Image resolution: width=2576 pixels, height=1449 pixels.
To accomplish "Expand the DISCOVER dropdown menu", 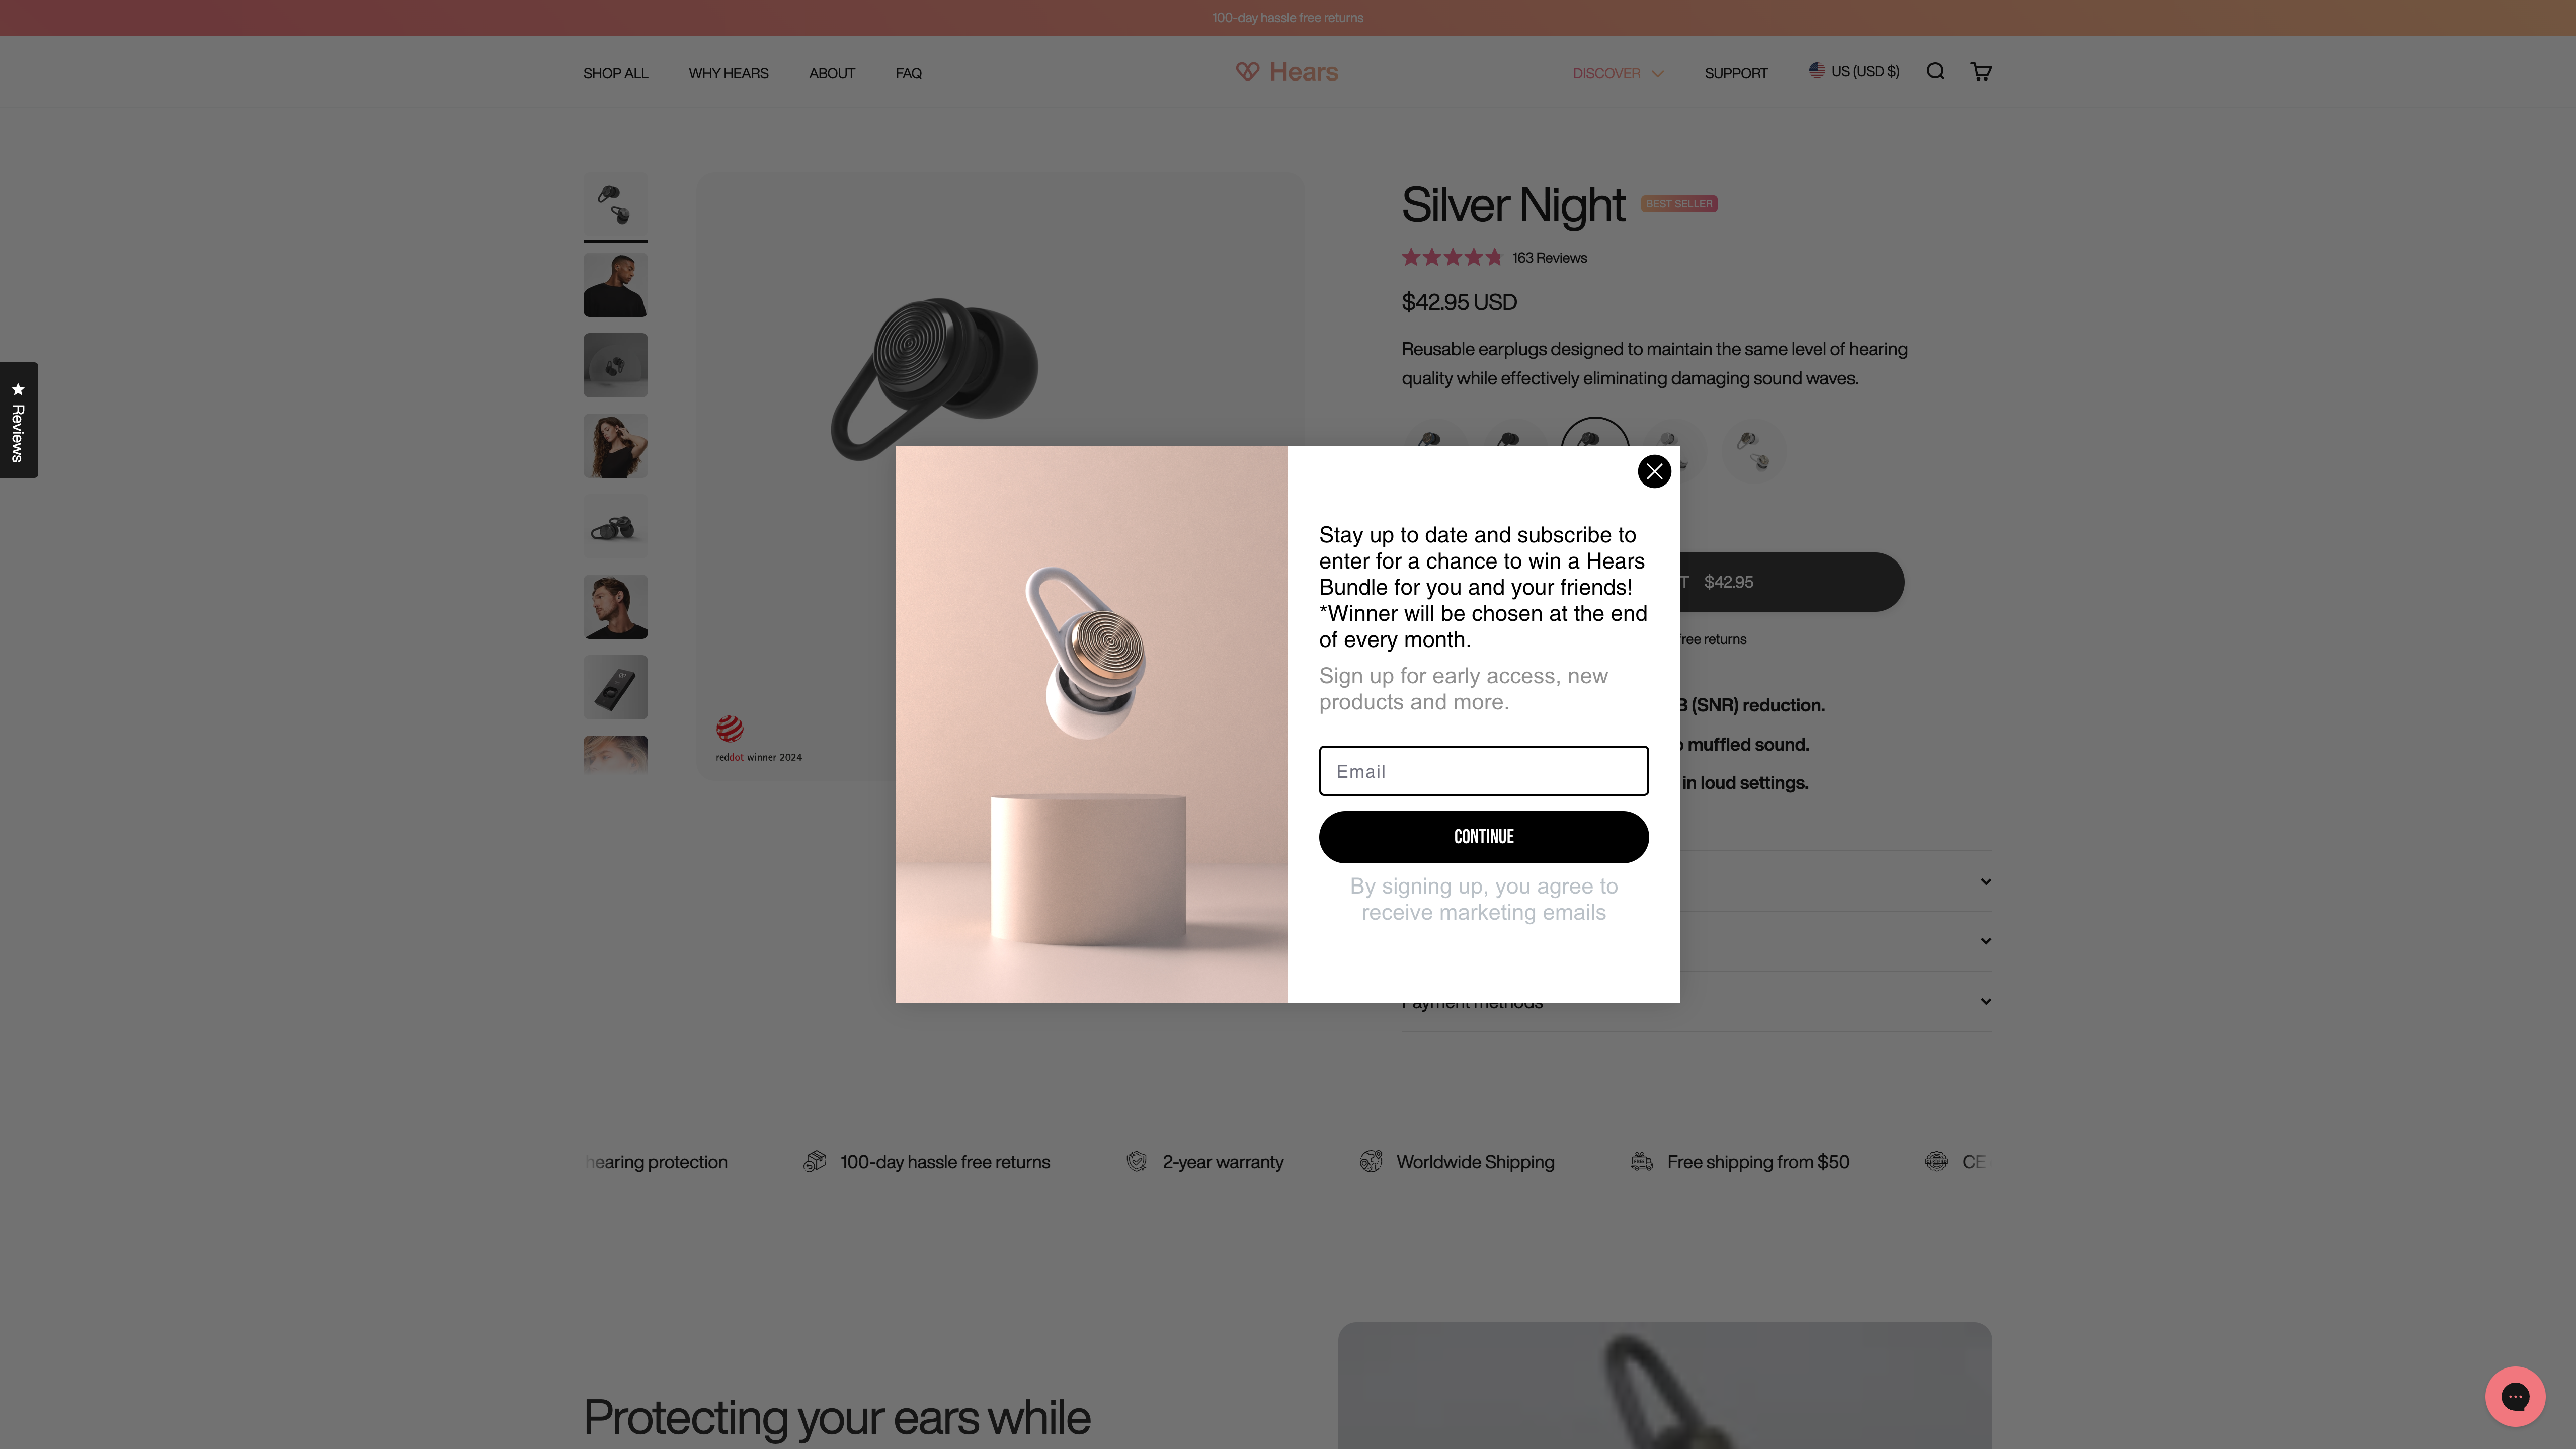I will (x=1617, y=73).
